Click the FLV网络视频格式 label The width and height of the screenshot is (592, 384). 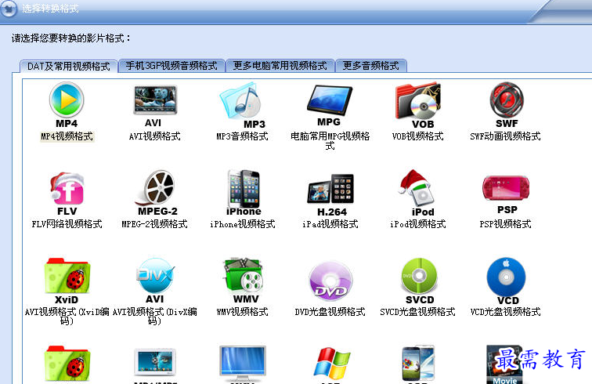pos(67,224)
